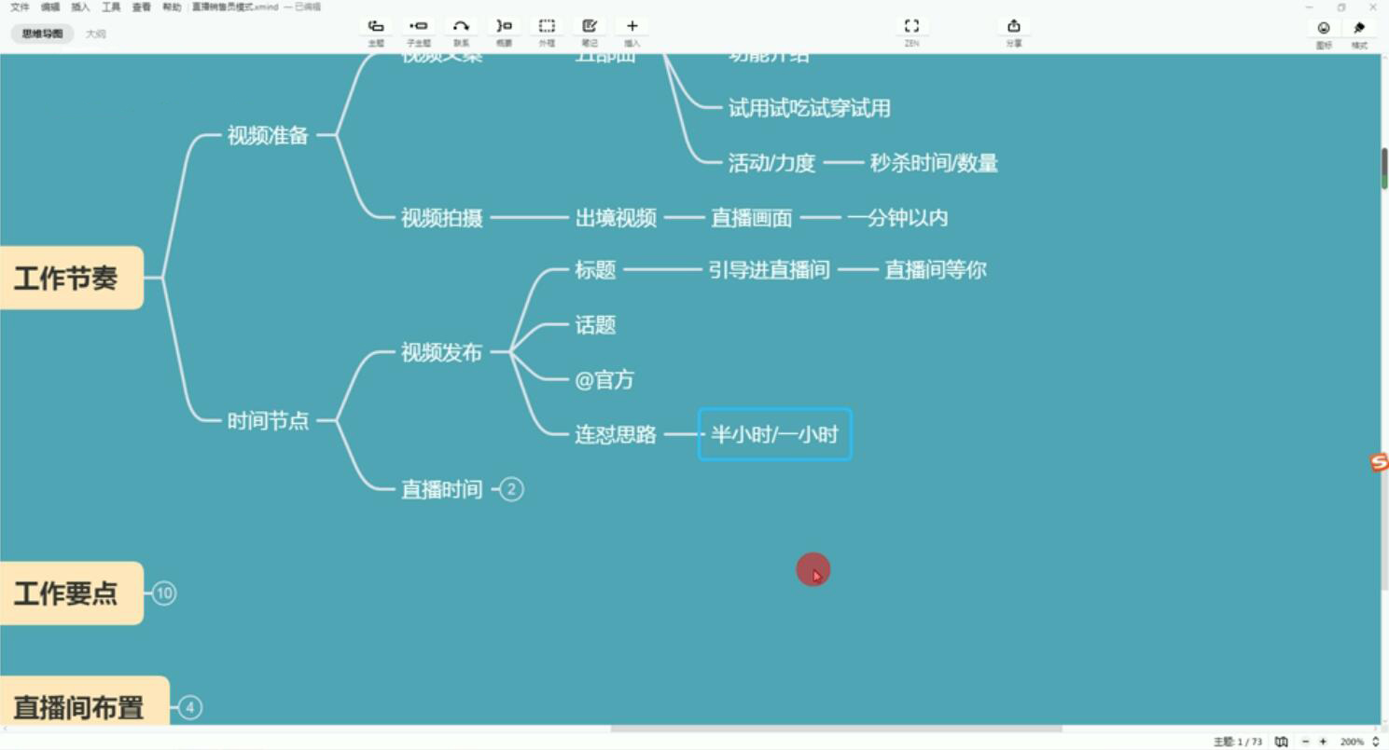Select the 活动/力度 topic
The image size is (1389, 750).
tap(771, 163)
